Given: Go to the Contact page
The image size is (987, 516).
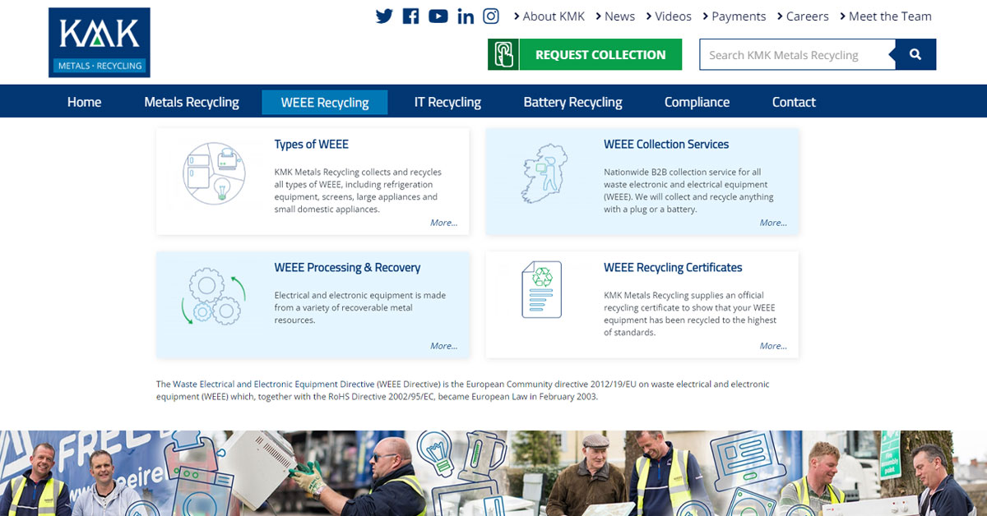Looking at the screenshot, I should [794, 102].
